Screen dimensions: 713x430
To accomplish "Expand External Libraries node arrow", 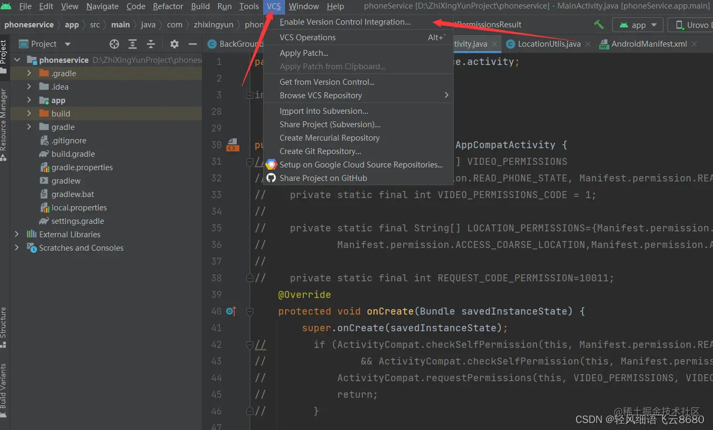I will click(17, 235).
